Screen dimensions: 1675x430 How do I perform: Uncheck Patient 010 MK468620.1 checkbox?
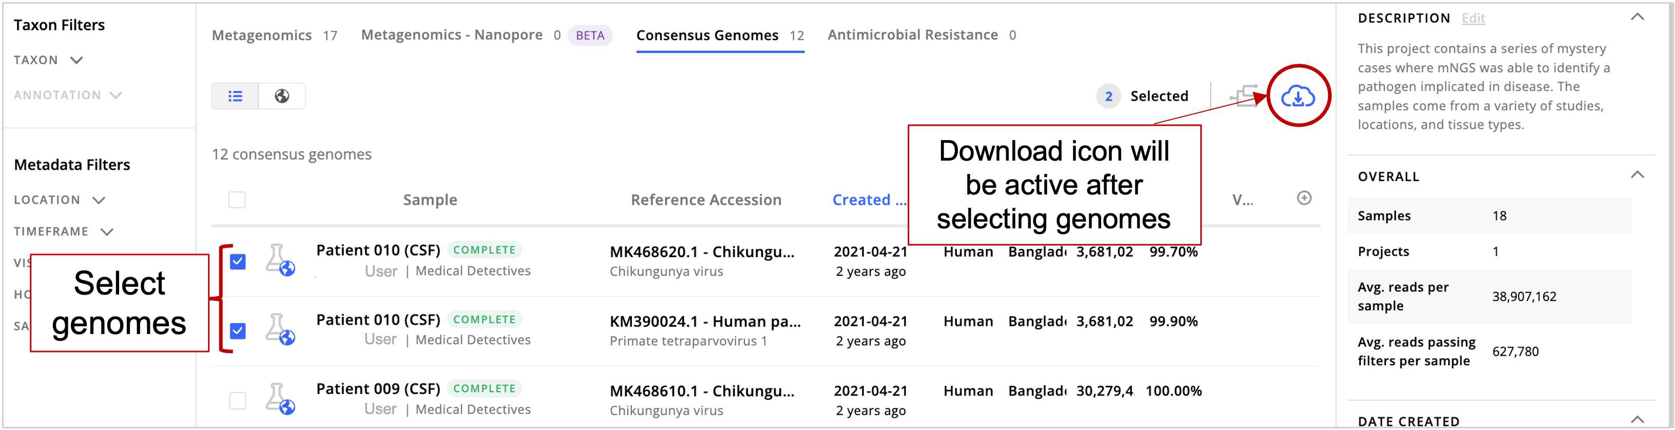[x=238, y=261]
